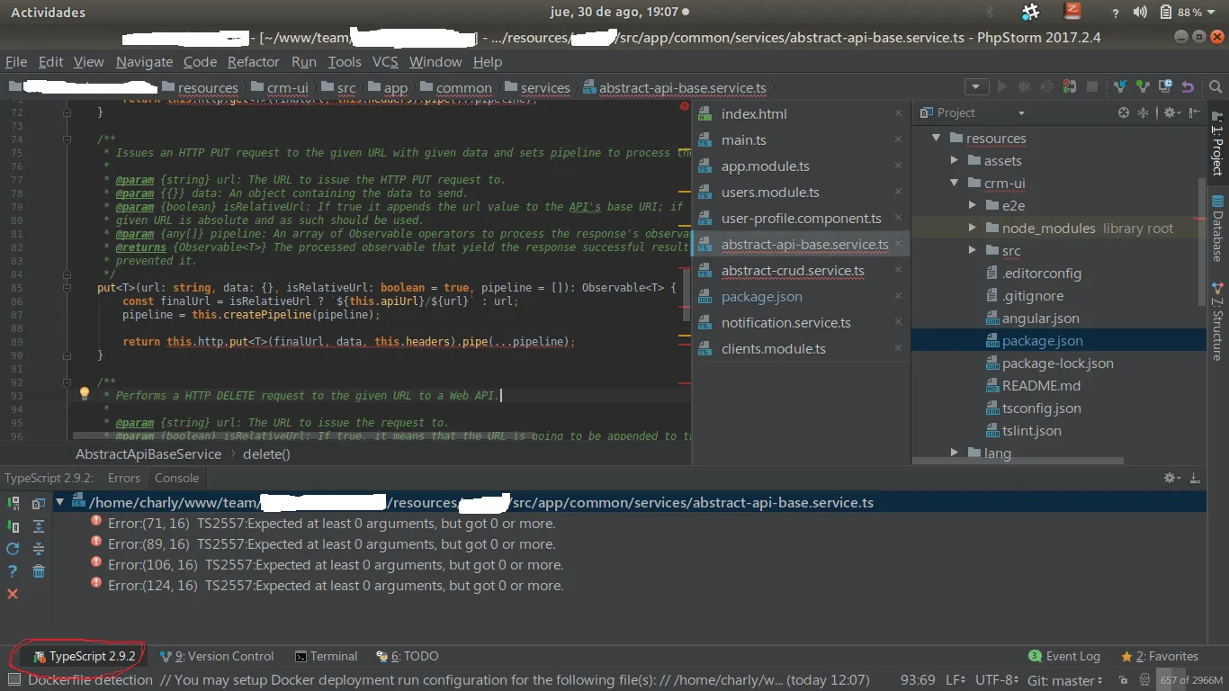Click the Debug bug icon in toolbar
The image size is (1229, 691).
tap(1025, 87)
